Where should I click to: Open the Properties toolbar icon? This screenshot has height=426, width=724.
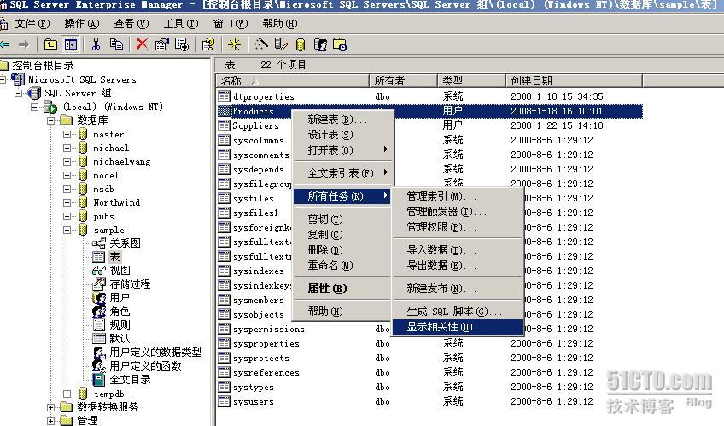[161, 44]
